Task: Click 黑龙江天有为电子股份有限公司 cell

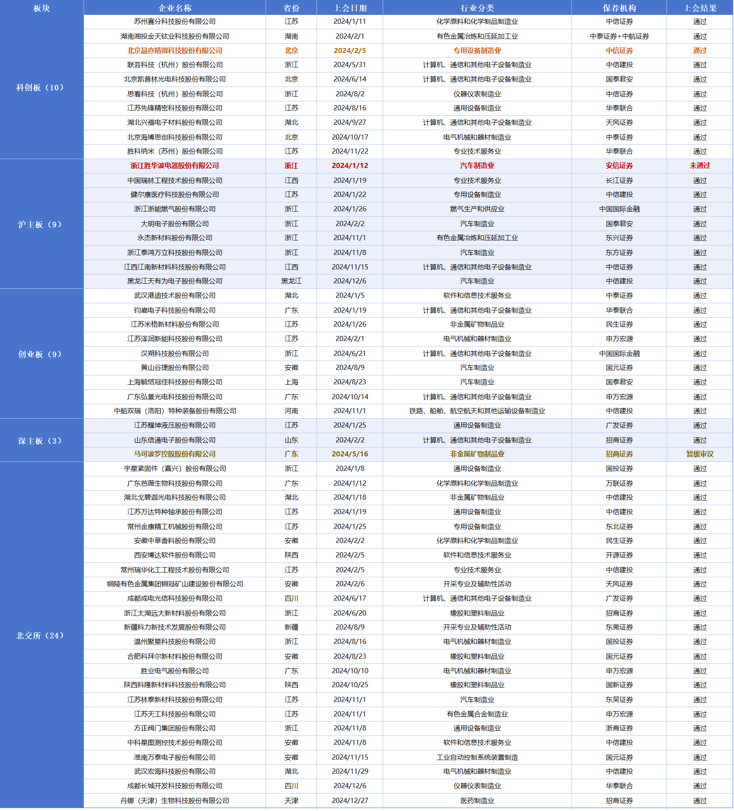Action: click(175, 281)
